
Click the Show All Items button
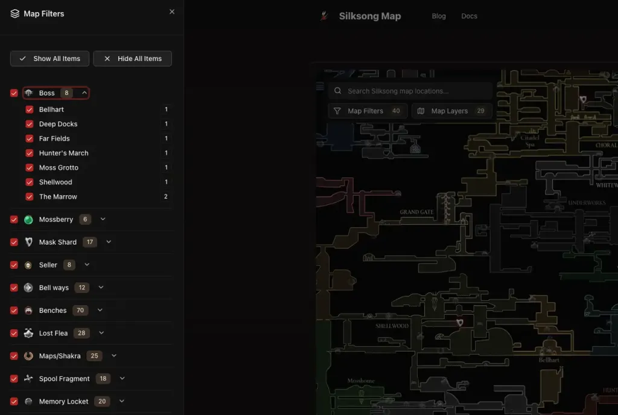coord(49,59)
